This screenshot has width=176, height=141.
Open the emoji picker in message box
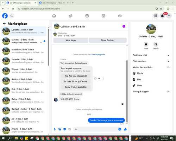click(120, 129)
